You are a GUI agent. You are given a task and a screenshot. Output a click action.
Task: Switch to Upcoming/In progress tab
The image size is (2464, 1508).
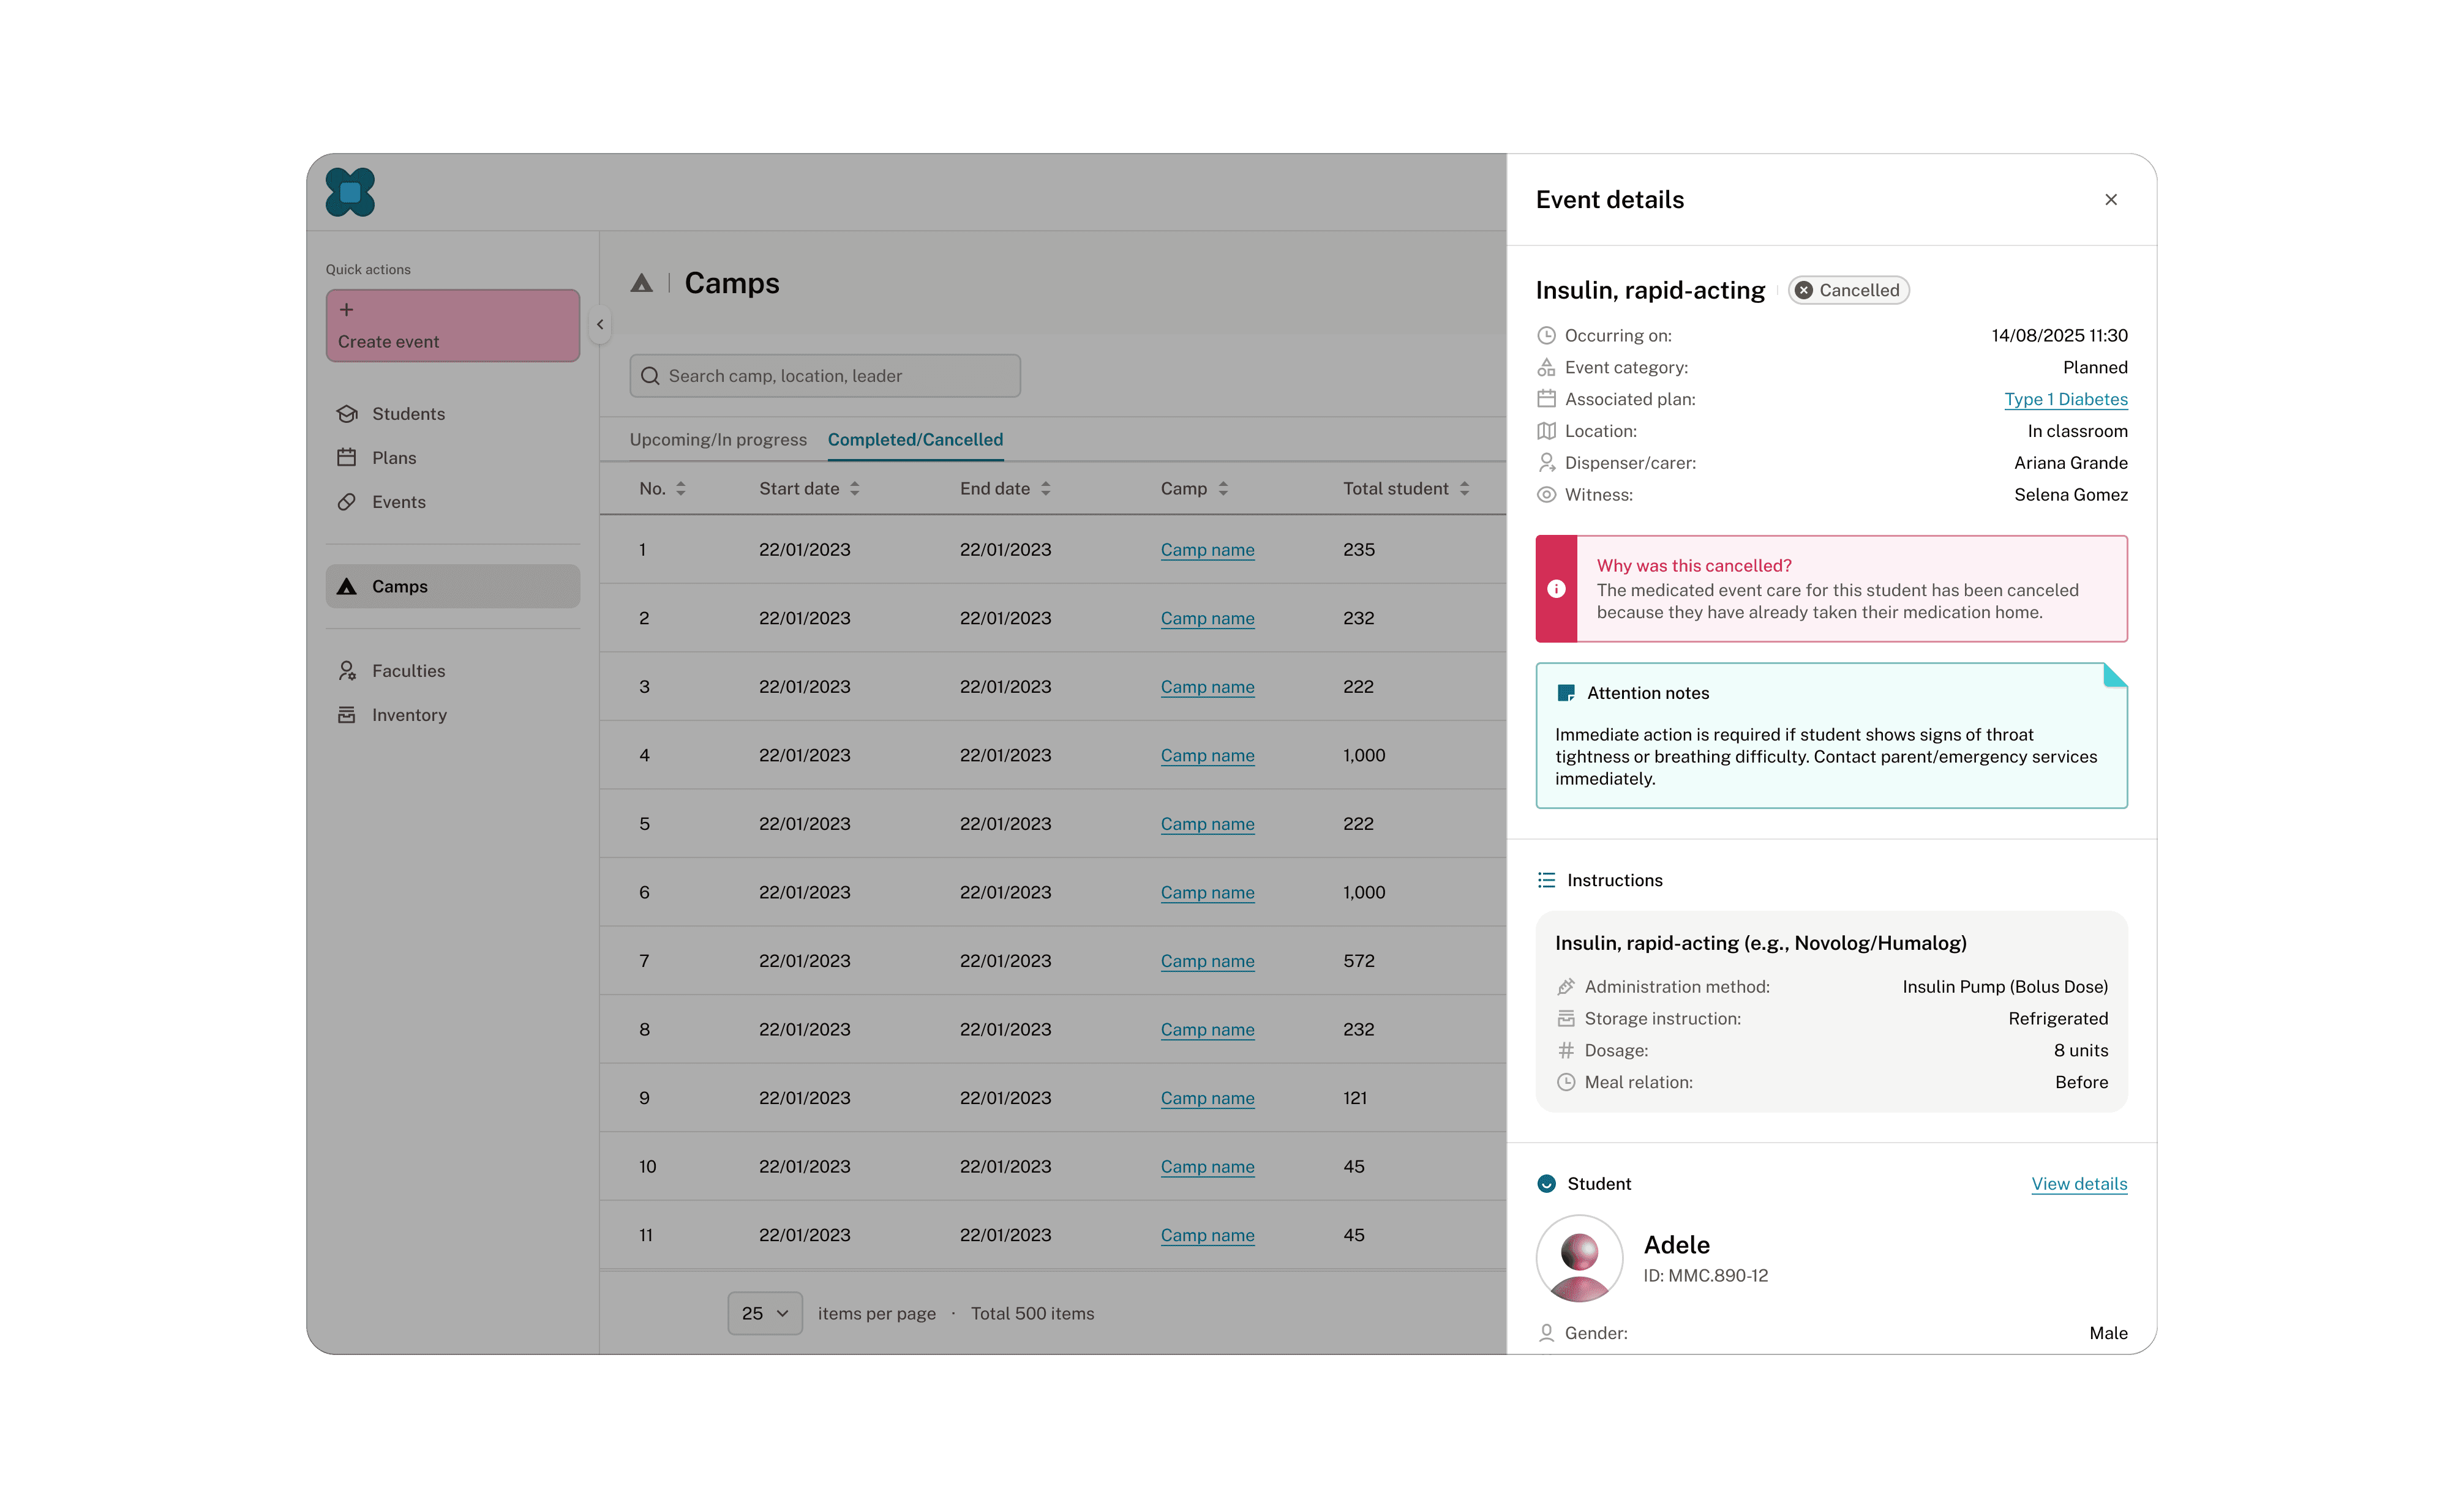click(718, 439)
